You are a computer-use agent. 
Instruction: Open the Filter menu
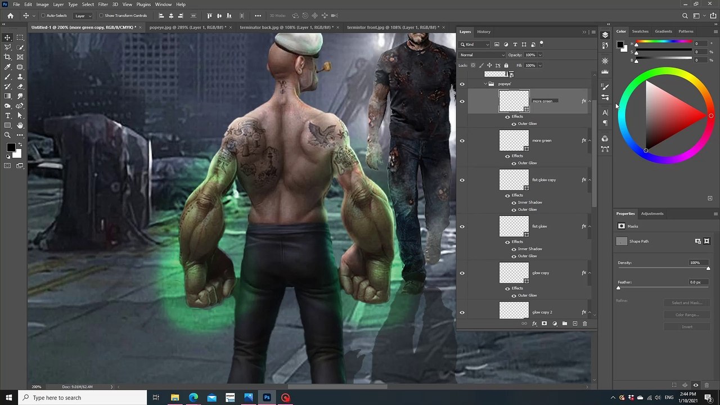tap(103, 4)
